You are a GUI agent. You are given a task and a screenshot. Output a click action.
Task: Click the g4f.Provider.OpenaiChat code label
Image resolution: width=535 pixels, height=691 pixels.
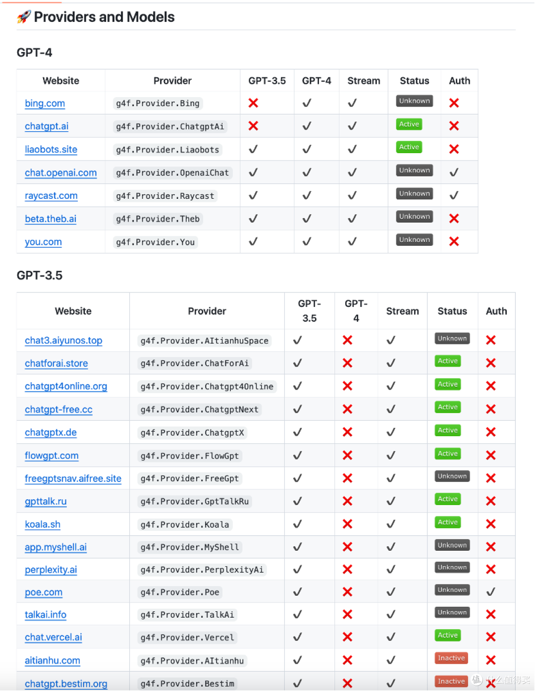172,173
